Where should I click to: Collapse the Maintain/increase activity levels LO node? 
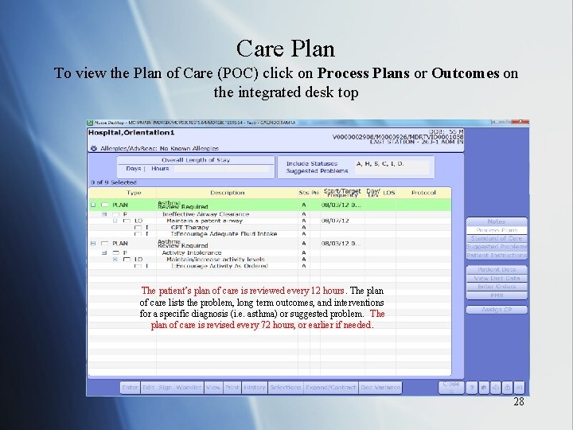115,260
